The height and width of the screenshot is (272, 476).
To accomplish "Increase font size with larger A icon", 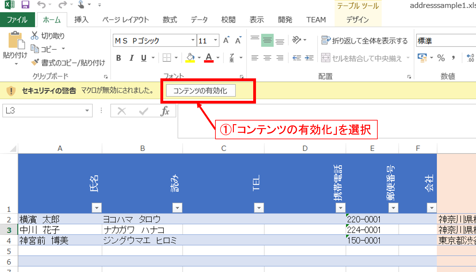I will 226,40.
